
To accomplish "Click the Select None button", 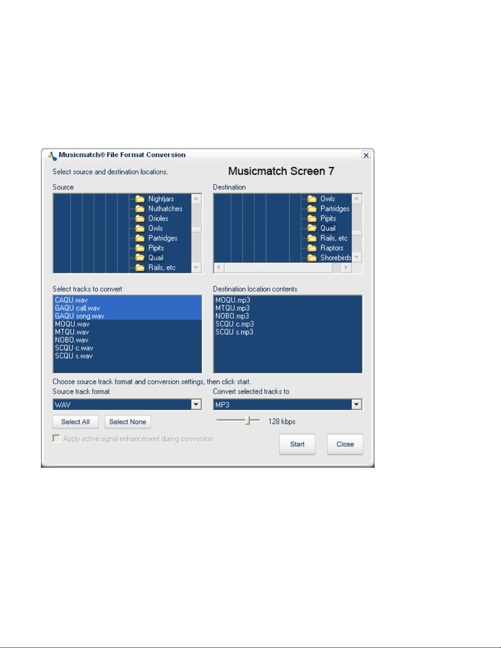I will tap(128, 422).
